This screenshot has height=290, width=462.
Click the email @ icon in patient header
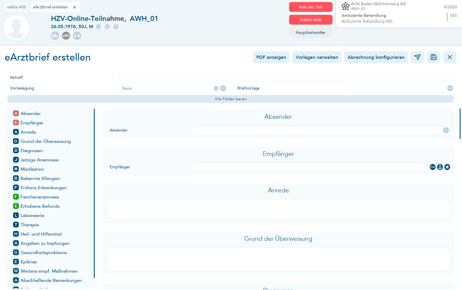click(x=107, y=27)
